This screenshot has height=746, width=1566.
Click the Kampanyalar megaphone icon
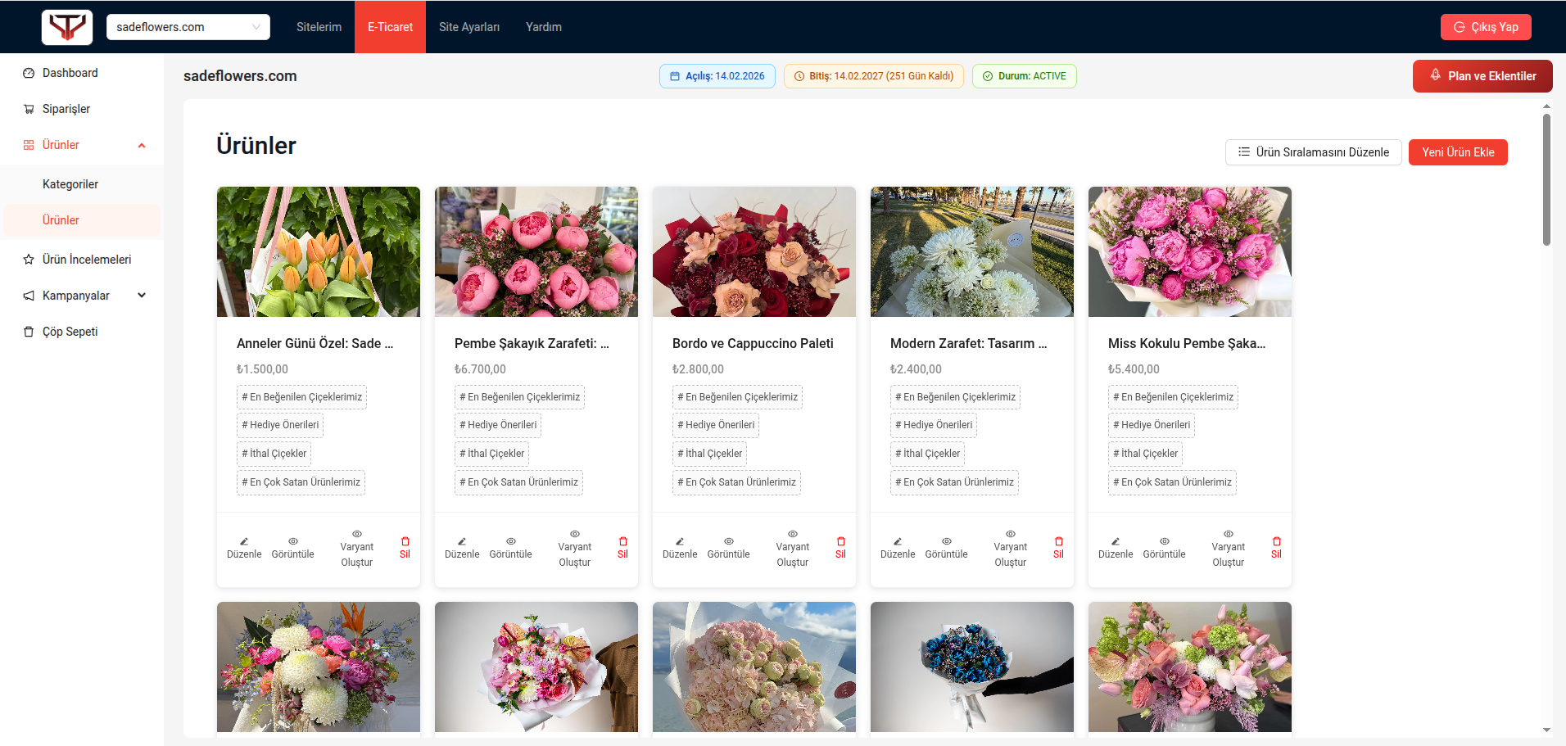tap(29, 296)
